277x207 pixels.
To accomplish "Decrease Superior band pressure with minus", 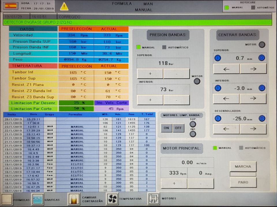I will click(177, 74).
